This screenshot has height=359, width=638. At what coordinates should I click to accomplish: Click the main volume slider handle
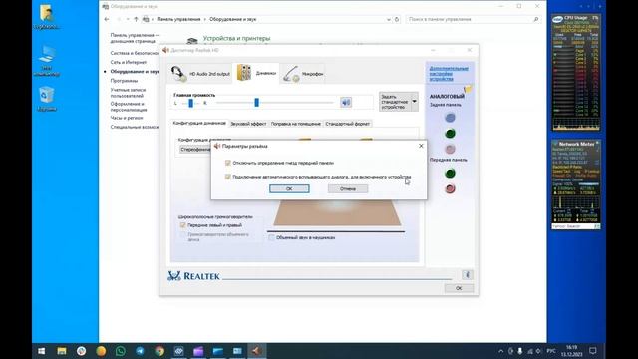[x=256, y=102]
